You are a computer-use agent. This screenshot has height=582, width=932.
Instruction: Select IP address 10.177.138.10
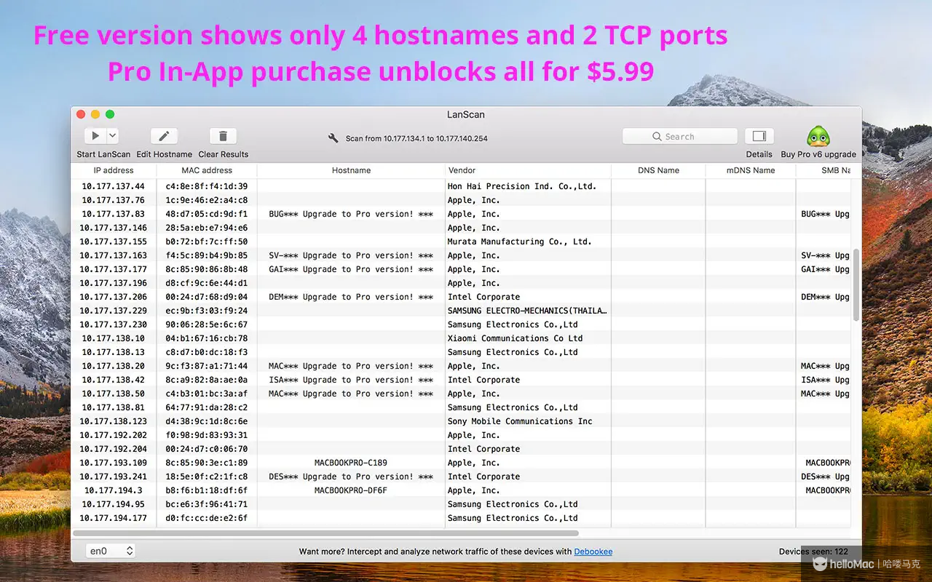pyautogui.click(x=113, y=338)
